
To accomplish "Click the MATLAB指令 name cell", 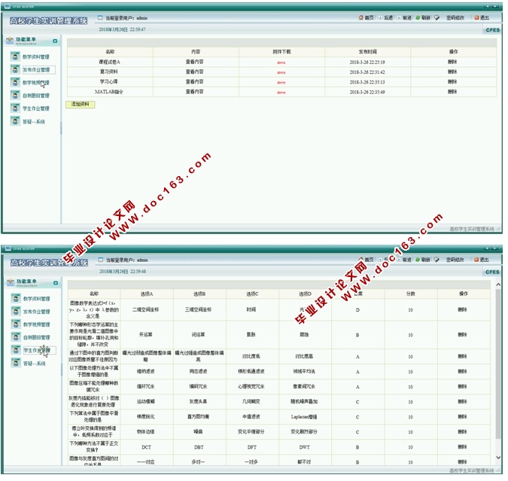I will click(x=109, y=92).
